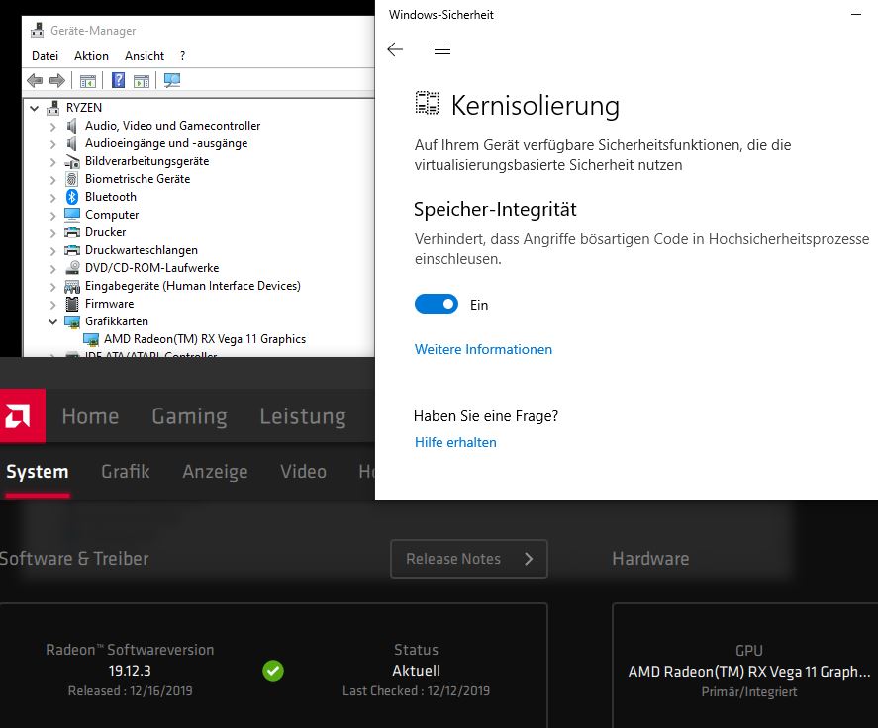The image size is (878, 728).
Task: Turn off the Speicher-Integrität toggle
Action: [x=437, y=304]
